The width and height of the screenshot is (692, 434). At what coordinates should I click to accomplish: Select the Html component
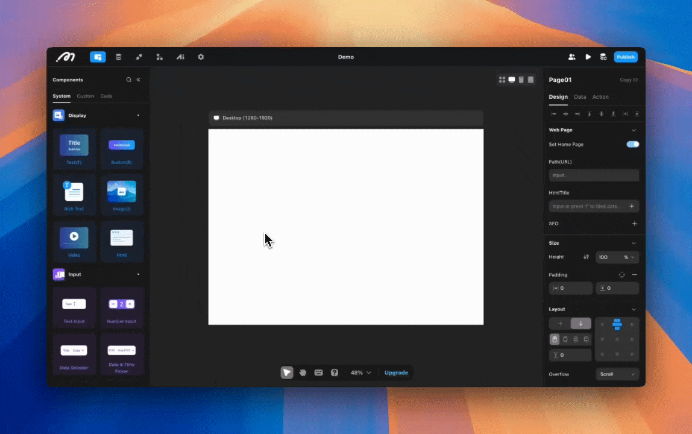(122, 242)
